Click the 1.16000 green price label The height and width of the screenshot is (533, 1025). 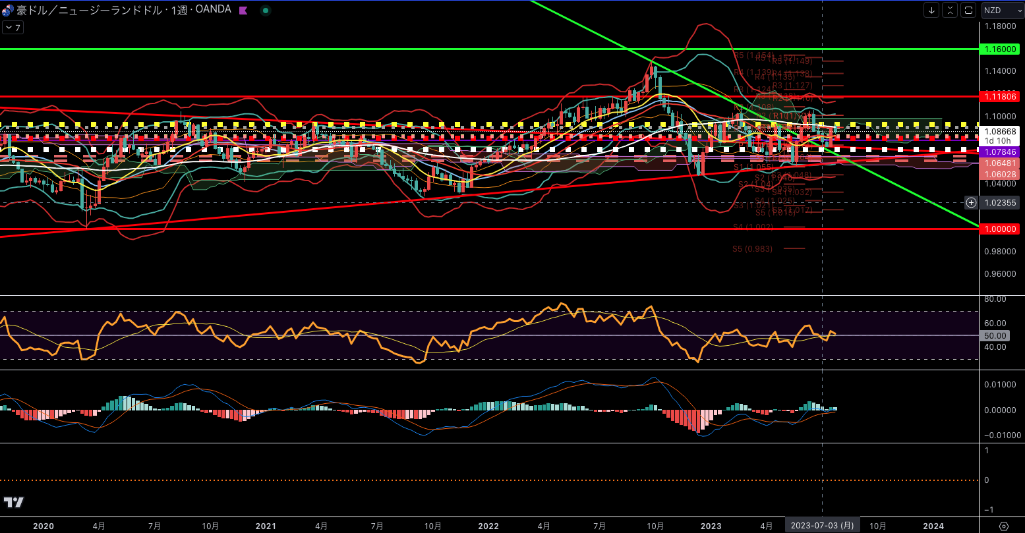coord(1000,49)
